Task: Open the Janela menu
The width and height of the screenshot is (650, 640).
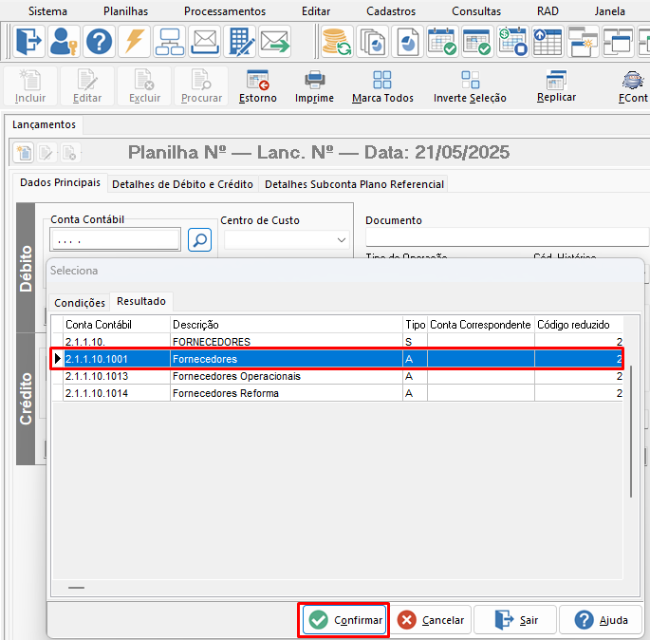Action: (609, 11)
